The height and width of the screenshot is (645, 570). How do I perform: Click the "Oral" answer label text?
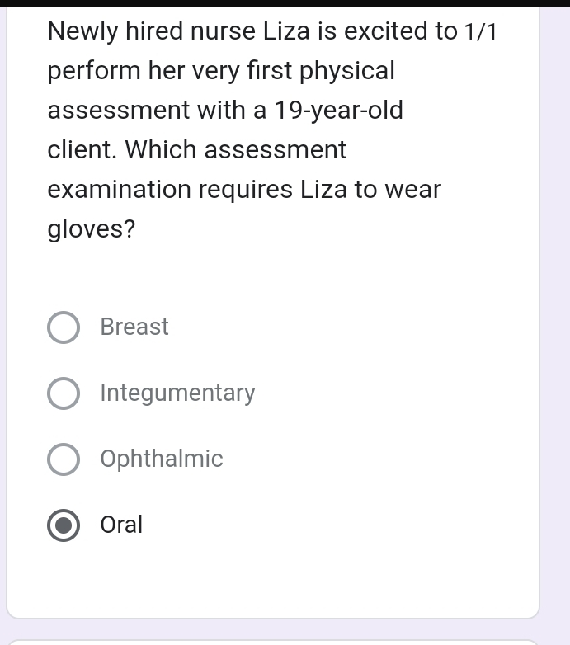click(x=121, y=525)
